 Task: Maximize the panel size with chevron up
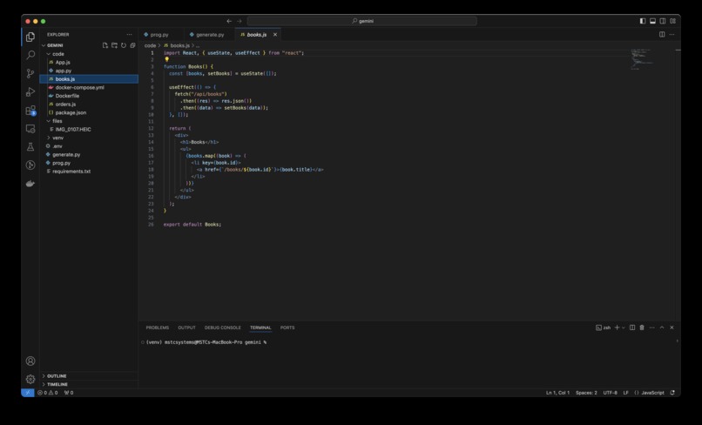pyautogui.click(x=662, y=327)
